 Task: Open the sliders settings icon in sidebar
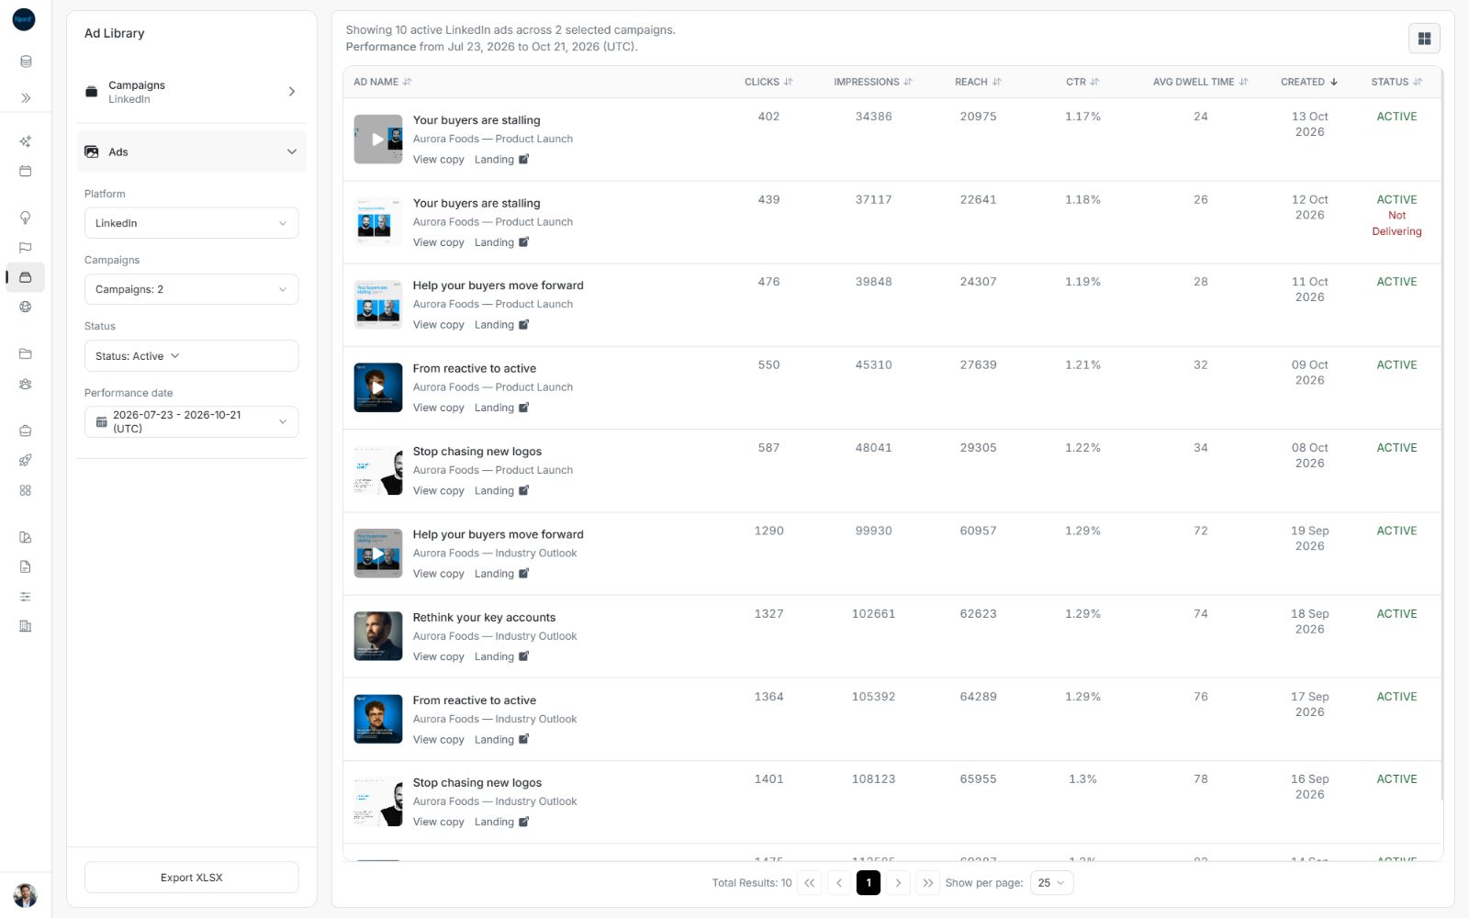26,597
